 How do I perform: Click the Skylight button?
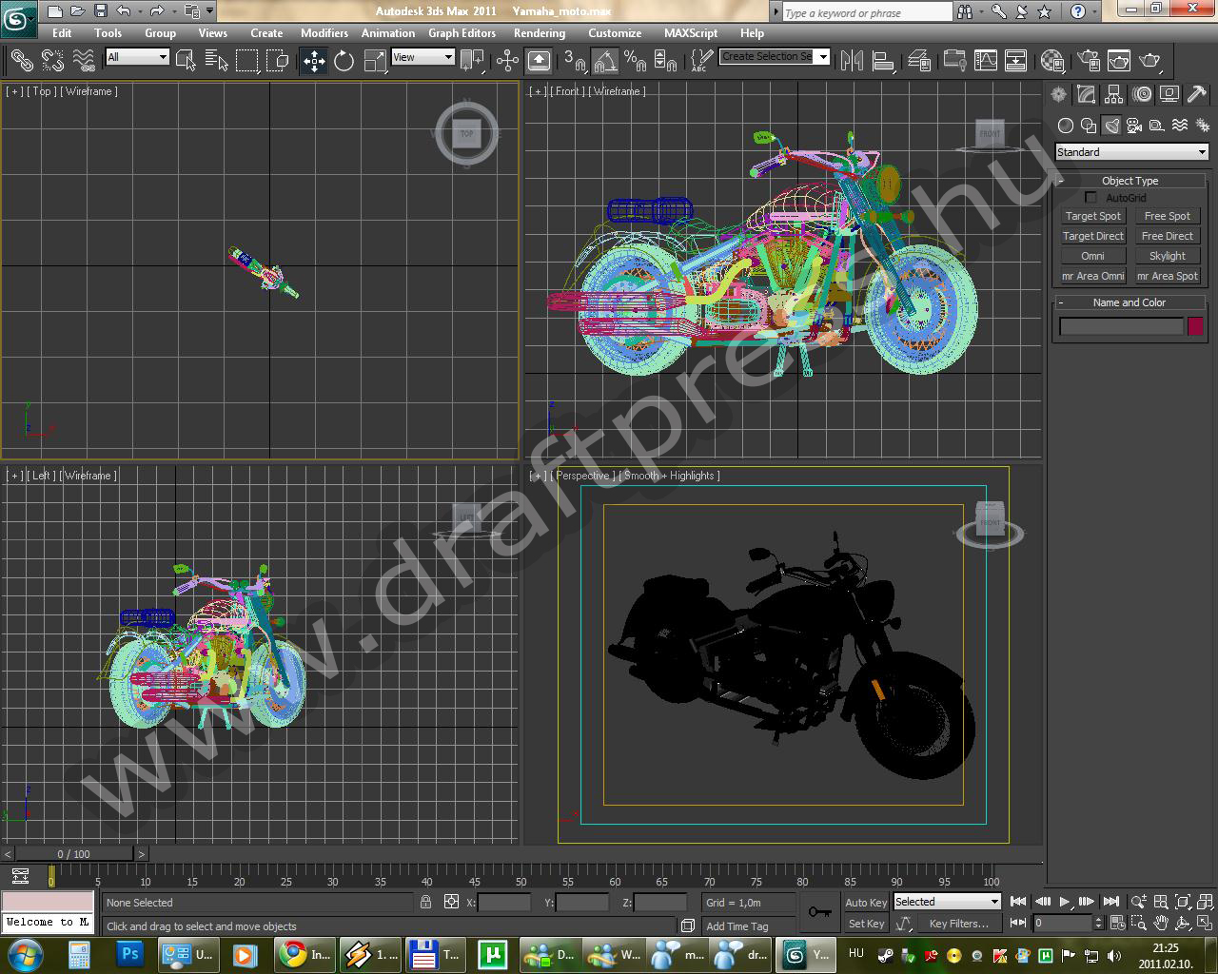coord(1167,256)
